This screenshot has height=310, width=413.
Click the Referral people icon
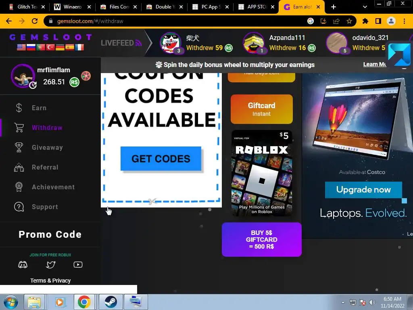pyautogui.click(x=19, y=167)
